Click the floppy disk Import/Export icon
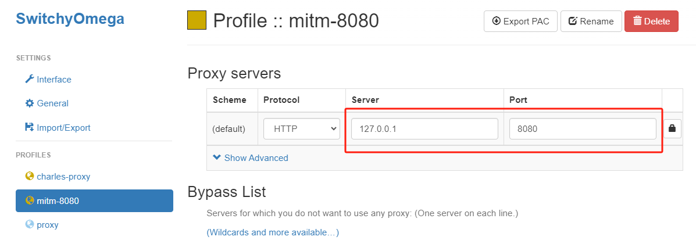The width and height of the screenshot is (696, 240). [x=29, y=127]
